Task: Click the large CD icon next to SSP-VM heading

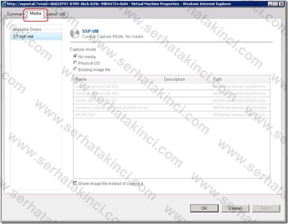Action: pos(74,34)
